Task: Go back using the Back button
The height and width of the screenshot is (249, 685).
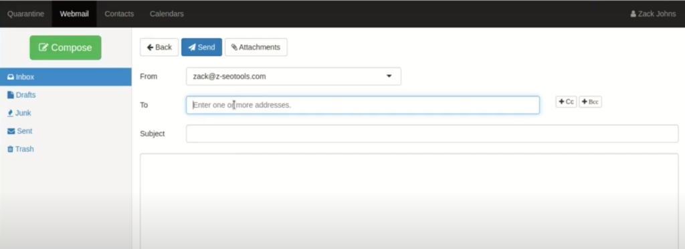Action: (159, 47)
